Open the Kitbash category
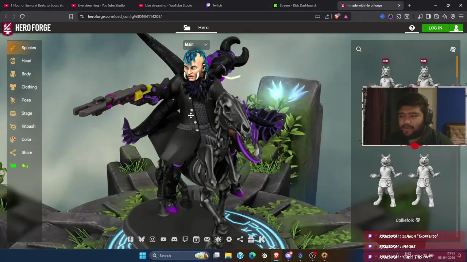The image size is (467, 262). point(24,126)
